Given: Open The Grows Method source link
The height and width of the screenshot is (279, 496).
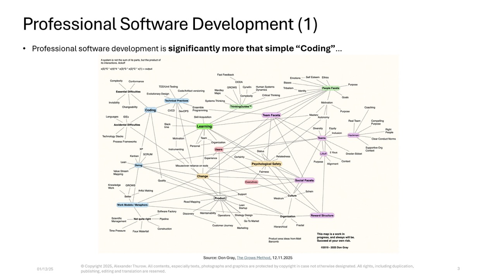Looking at the screenshot, I should click(253, 258).
